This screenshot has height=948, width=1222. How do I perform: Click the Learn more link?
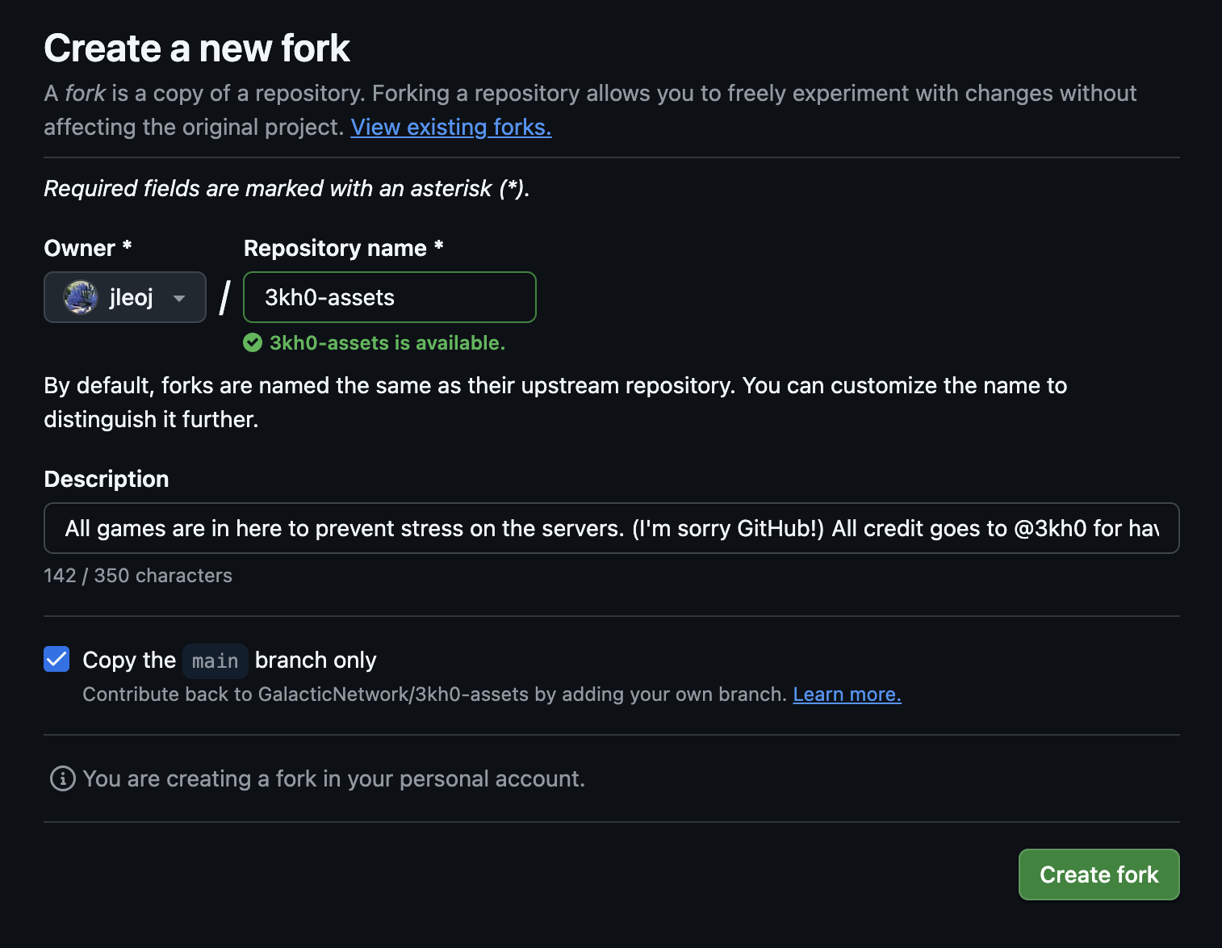click(847, 694)
